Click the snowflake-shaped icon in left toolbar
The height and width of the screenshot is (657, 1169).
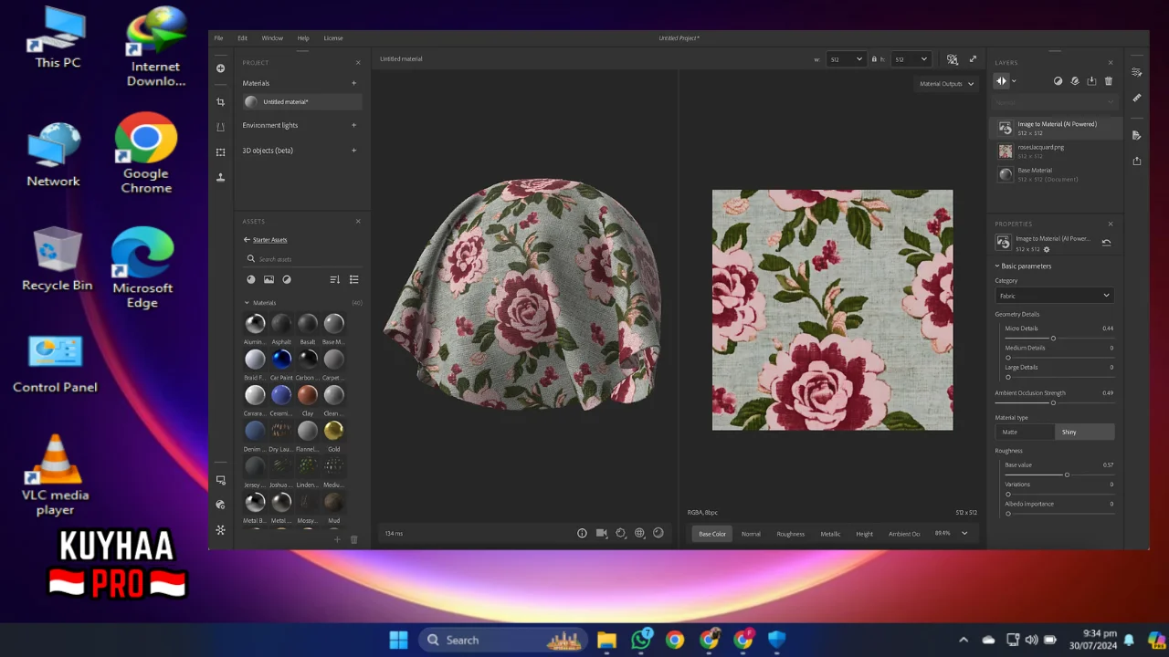point(220,529)
